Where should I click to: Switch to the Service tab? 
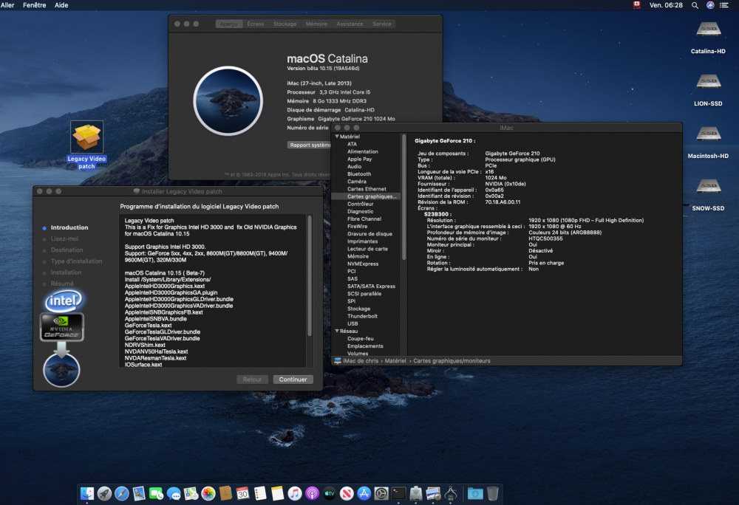[x=382, y=24]
